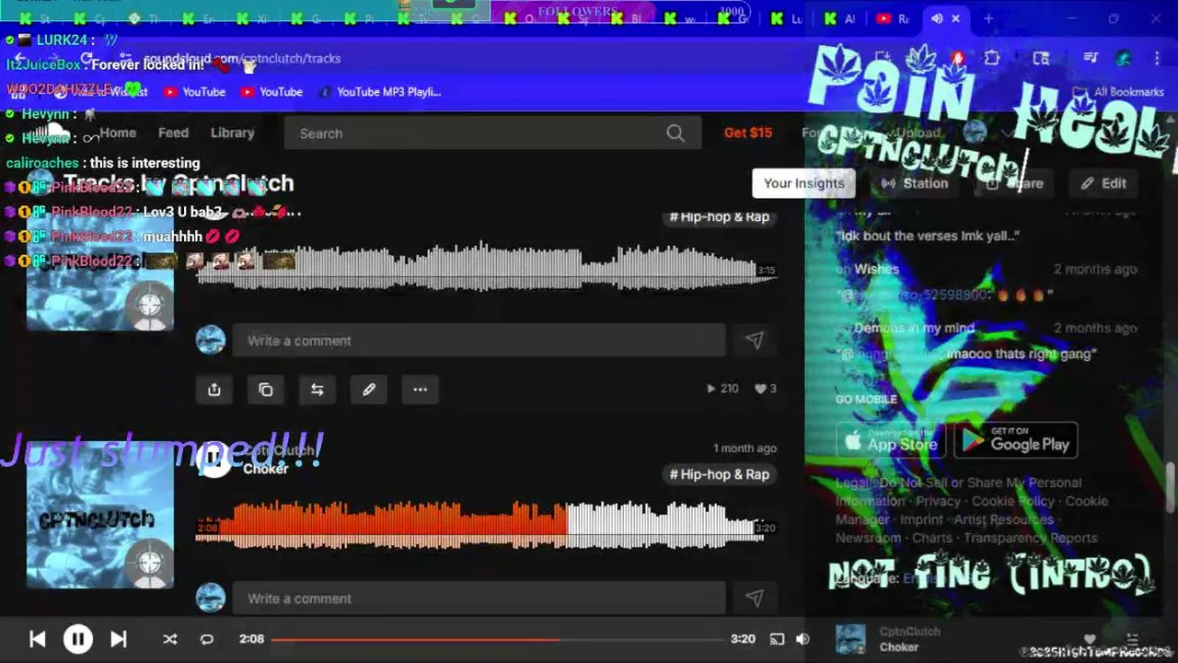Click the Get $15 promo link
This screenshot has height=663, width=1178.
click(x=748, y=133)
